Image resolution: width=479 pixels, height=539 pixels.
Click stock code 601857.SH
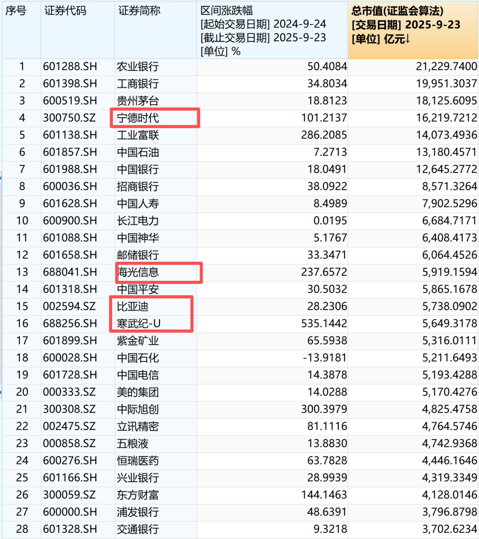[70, 153]
